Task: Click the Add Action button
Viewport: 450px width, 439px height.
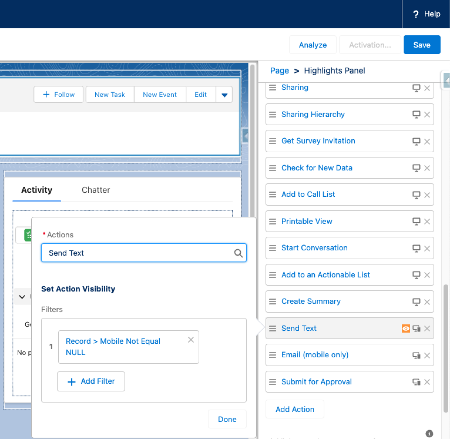Action: pos(295,409)
